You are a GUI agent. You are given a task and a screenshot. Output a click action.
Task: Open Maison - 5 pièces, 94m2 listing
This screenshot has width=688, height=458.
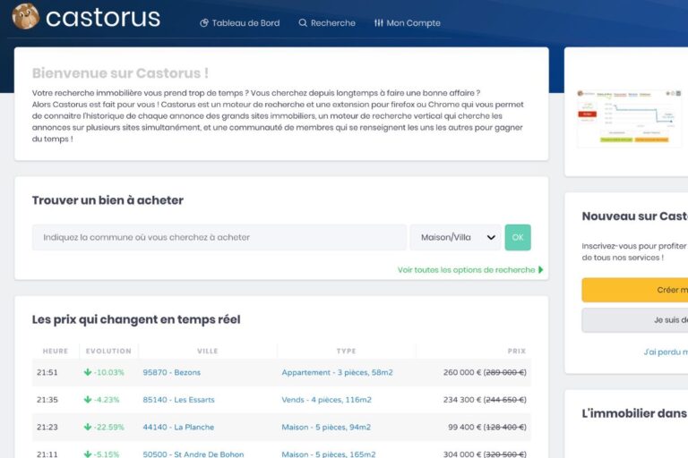tap(326, 427)
